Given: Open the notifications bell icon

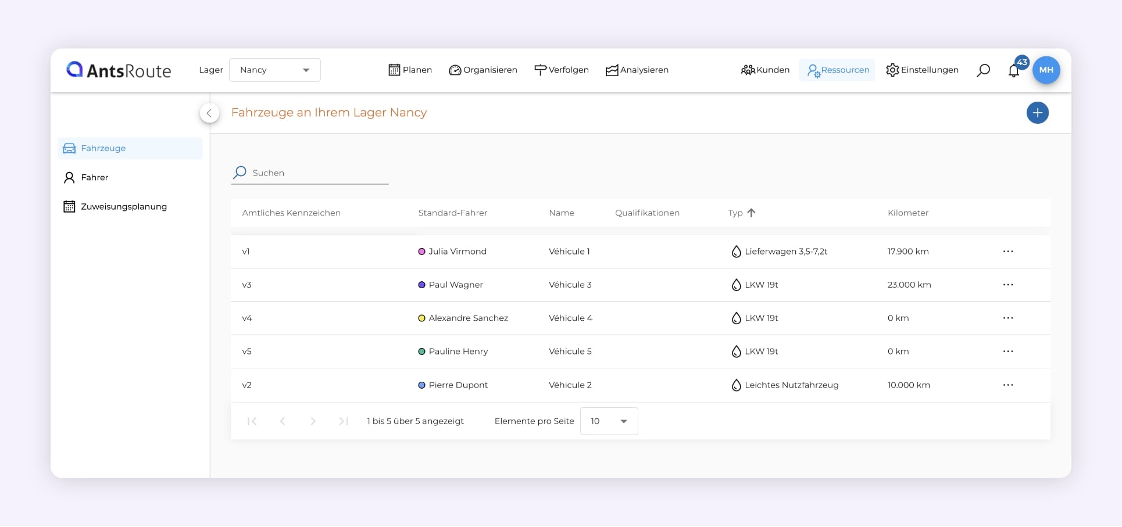Looking at the screenshot, I should point(1014,71).
